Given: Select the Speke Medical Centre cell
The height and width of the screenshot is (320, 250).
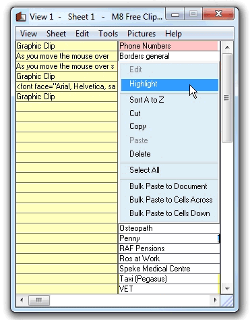Looking at the screenshot, I should pos(168,269).
